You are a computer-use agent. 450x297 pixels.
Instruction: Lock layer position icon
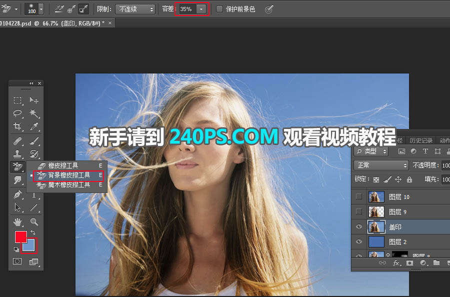coord(398,179)
